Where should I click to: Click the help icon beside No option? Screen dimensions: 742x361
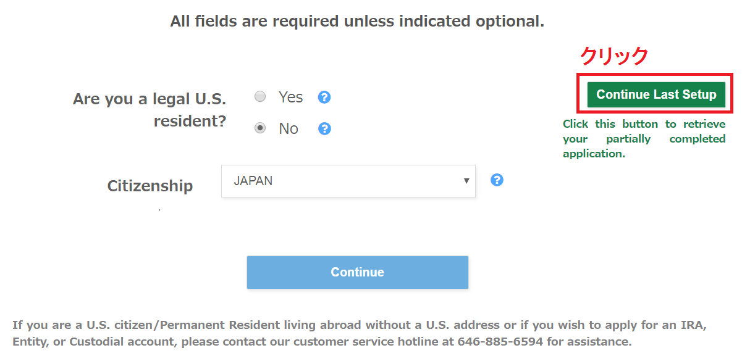(324, 129)
